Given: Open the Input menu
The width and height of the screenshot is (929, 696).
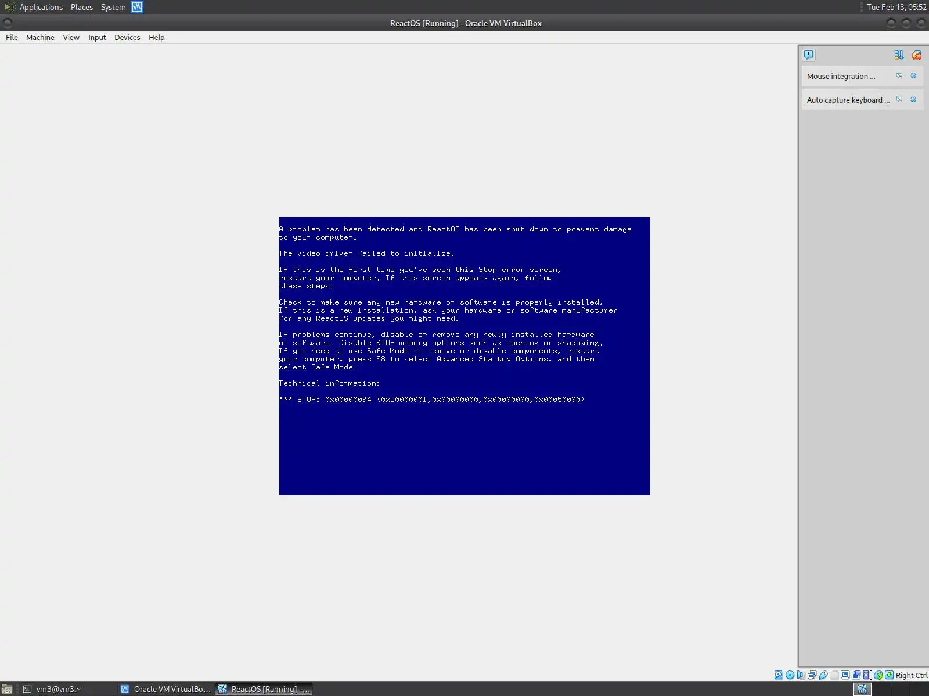Looking at the screenshot, I should coord(97,37).
